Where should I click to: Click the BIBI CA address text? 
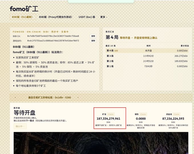(x=53, y=36)
